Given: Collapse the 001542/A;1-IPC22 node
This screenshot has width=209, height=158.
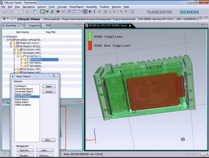Looking at the screenshot, I should pyautogui.click(x=11, y=46).
